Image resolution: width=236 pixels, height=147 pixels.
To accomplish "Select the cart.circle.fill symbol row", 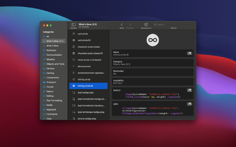I will tap(88, 40).
